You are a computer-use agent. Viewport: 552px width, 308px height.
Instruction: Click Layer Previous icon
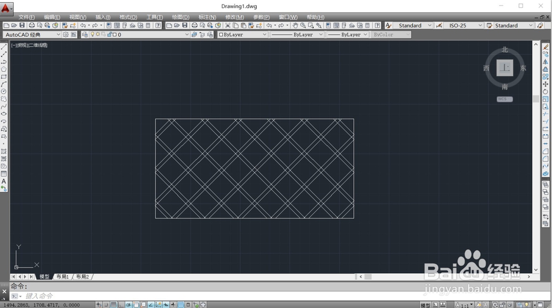tap(202, 34)
